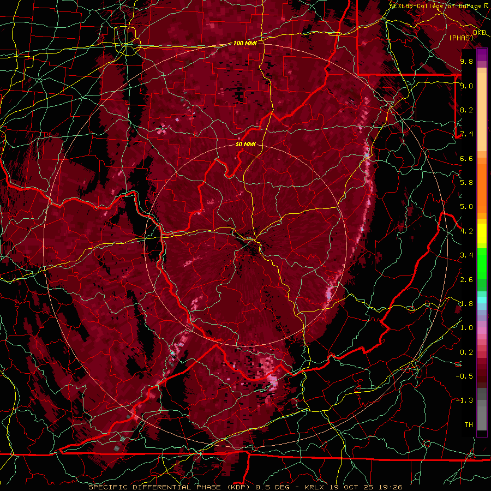The height and width of the screenshot is (491, 491).
Task: Click the -1.3 legend value
Action: point(464,400)
